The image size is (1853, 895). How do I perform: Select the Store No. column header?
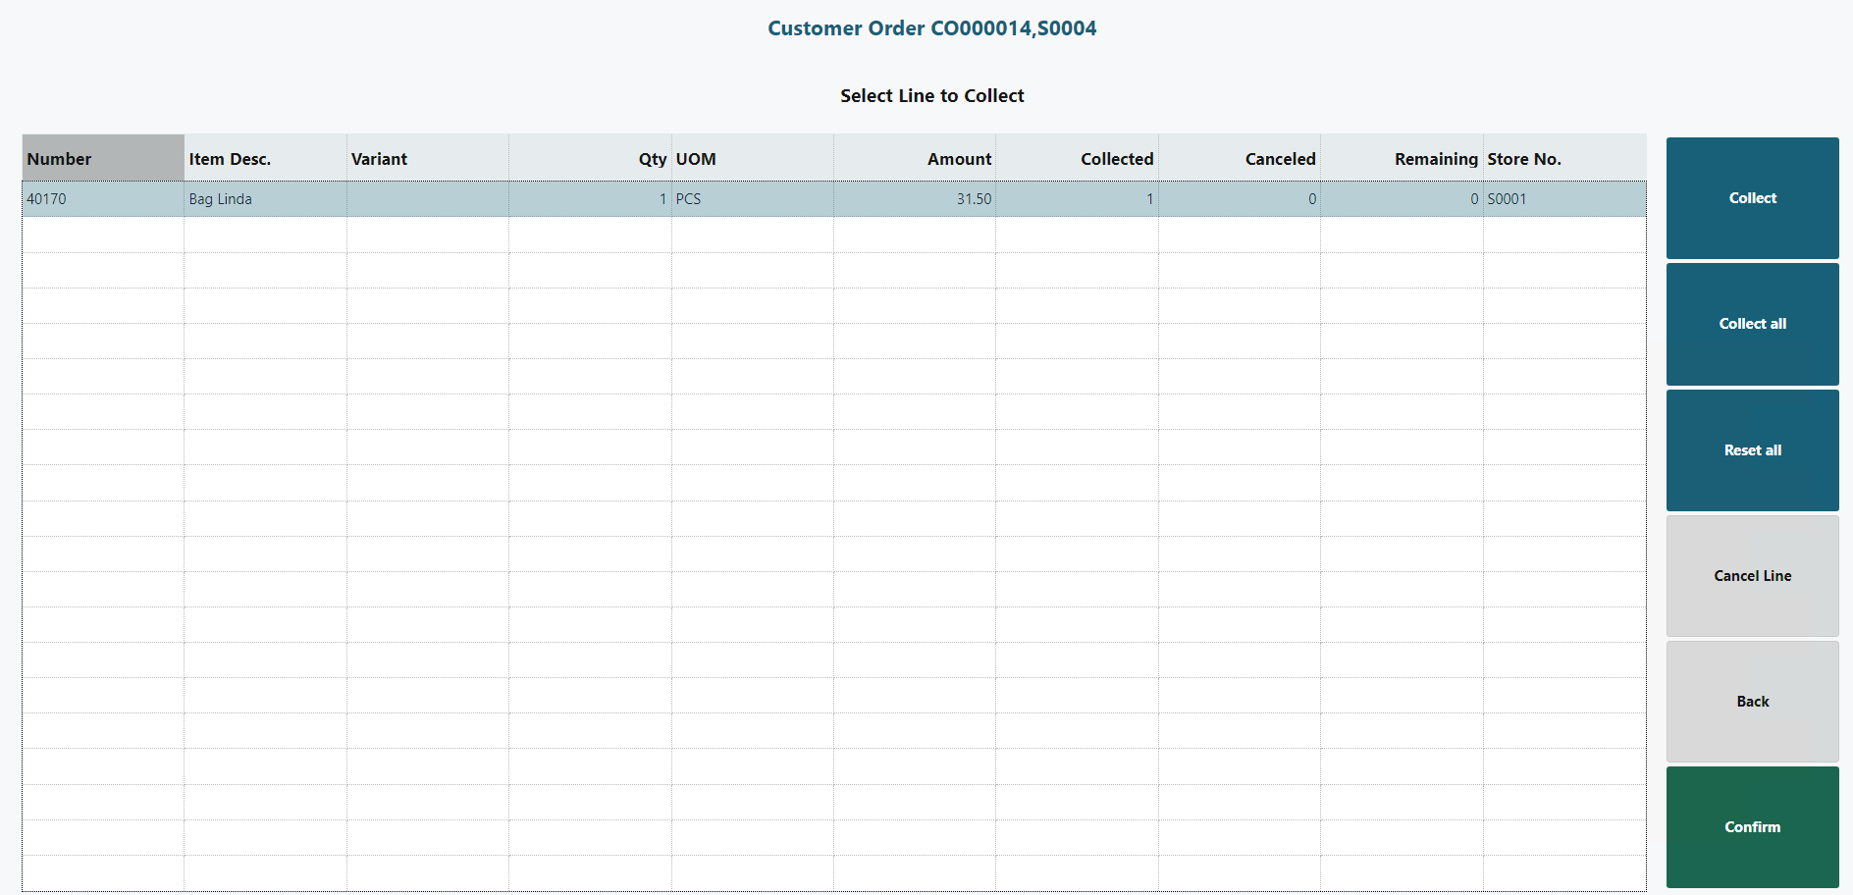pyautogui.click(x=1563, y=159)
